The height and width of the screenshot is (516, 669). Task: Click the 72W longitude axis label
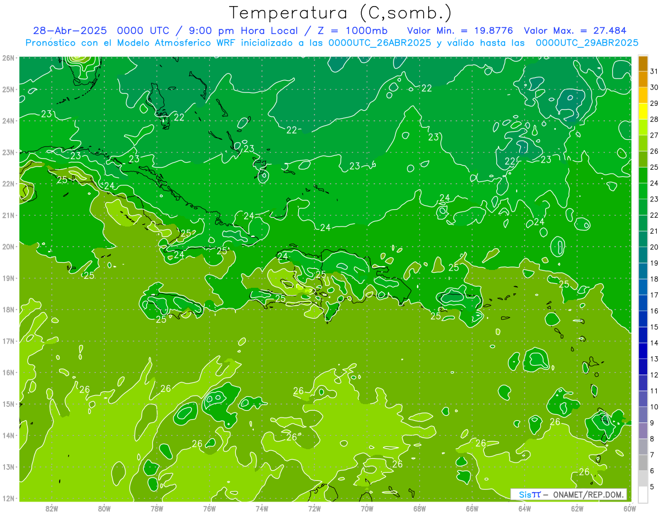pos(314,508)
